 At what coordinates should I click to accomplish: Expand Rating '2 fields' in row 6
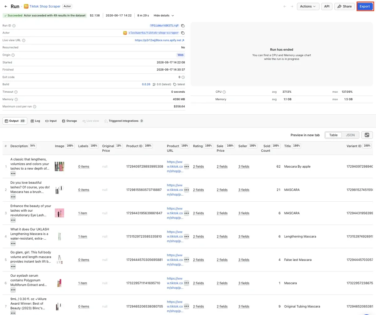tap(198, 283)
